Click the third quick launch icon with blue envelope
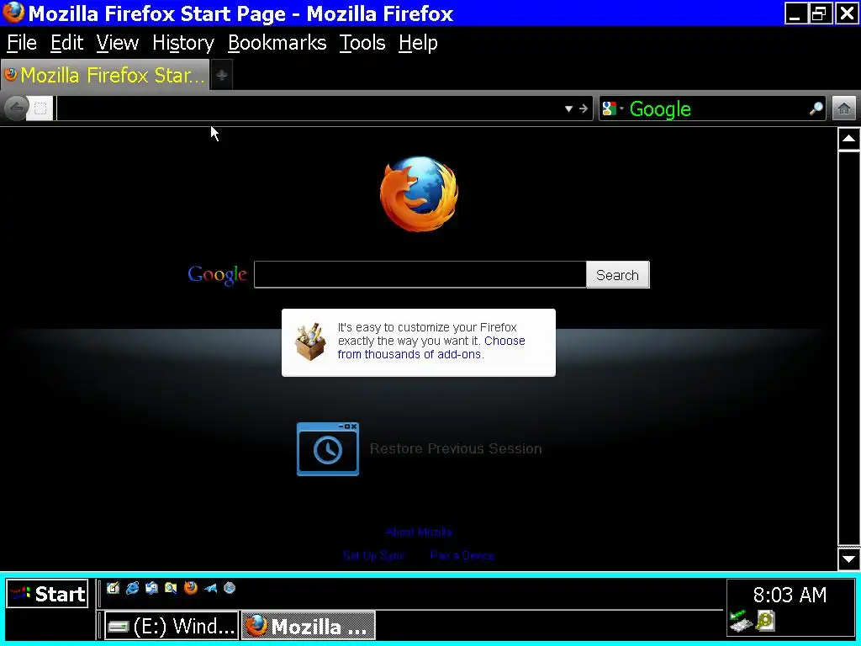Screen dimensions: 861x646 (151, 588)
